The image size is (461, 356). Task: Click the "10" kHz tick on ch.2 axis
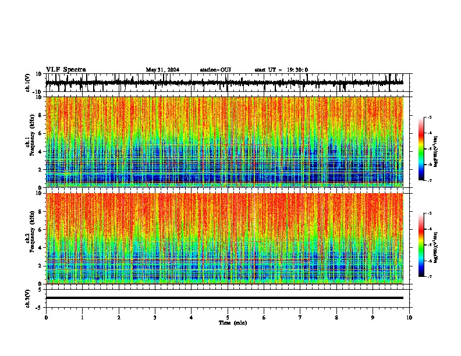[x=39, y=193]
